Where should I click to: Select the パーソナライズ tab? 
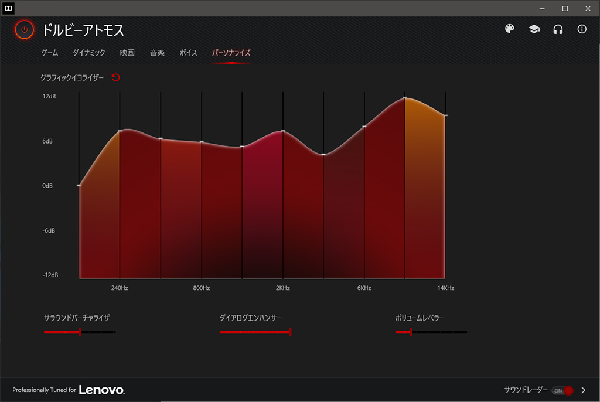point(231,53)
